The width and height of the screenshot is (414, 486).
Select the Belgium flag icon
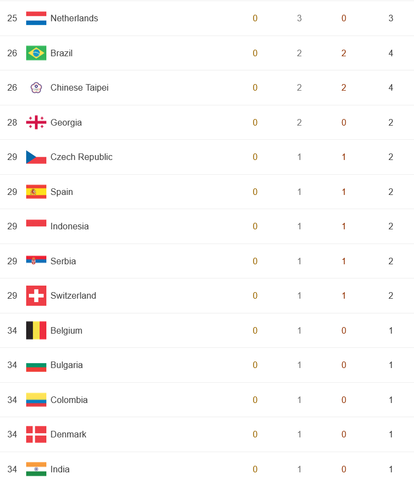[36, 330]
